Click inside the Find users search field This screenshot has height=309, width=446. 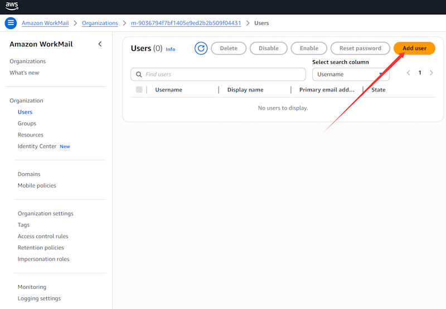223,75
